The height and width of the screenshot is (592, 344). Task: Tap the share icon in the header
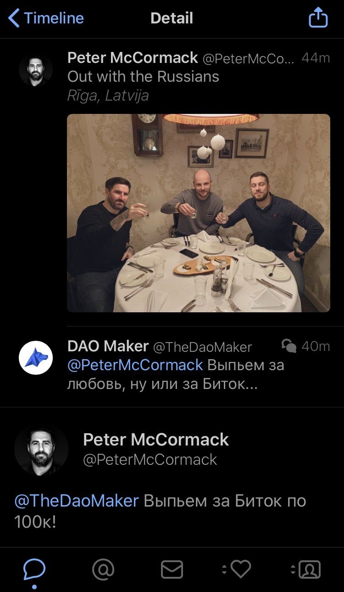[318, 18]
